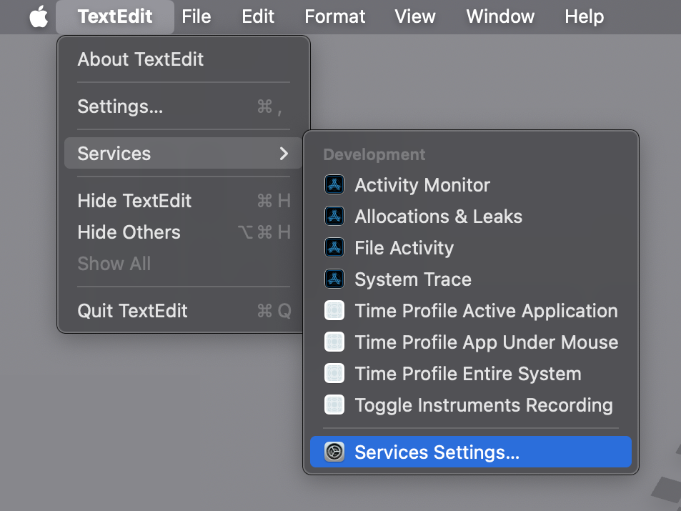Open the Apple menu
Screen dimensions: 681x511
[x=39, y=16]
